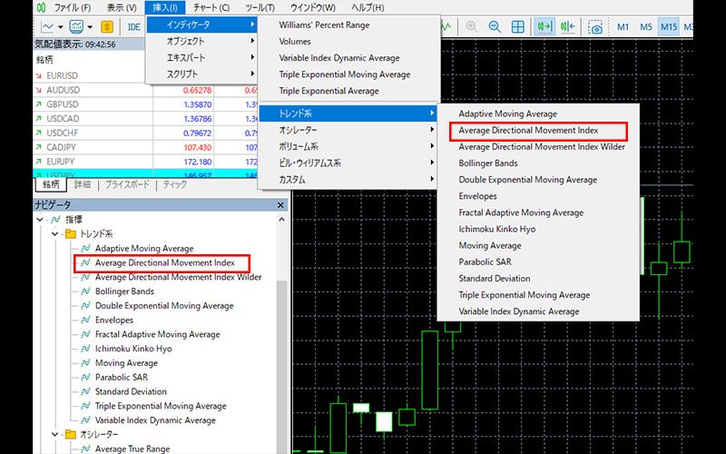726x454 pixels.
Task: Select the CADJPY symbol row
Action: 145,147
